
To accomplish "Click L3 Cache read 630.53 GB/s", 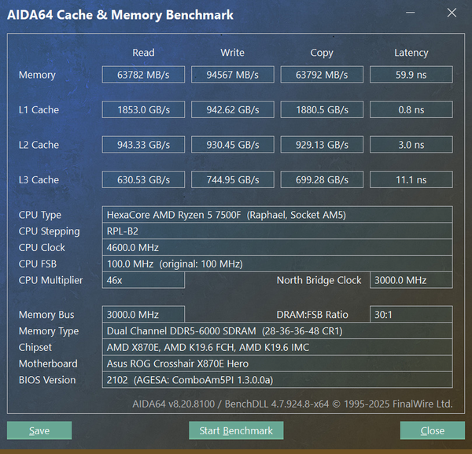I will (143, 179).
